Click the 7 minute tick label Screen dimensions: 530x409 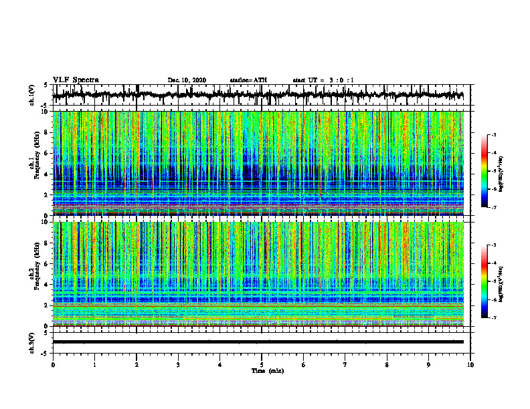(x=345, y=365)
